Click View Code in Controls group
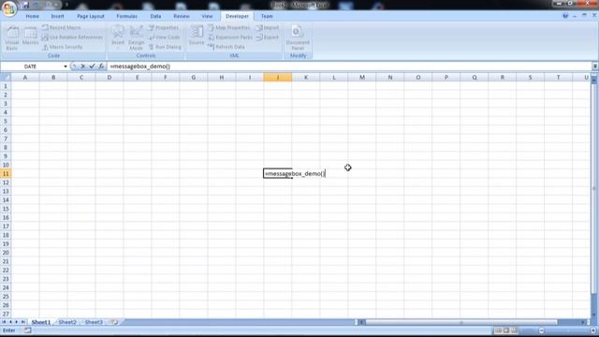The image size is (599, 337). [x=164, y=37]
